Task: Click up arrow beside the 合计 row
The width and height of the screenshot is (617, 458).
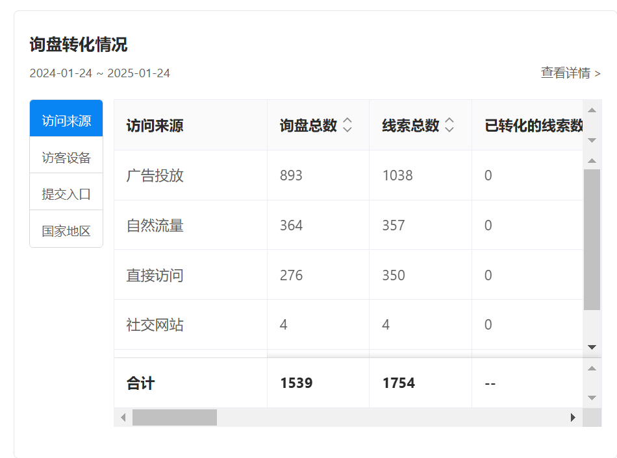Action: point(592,368)
